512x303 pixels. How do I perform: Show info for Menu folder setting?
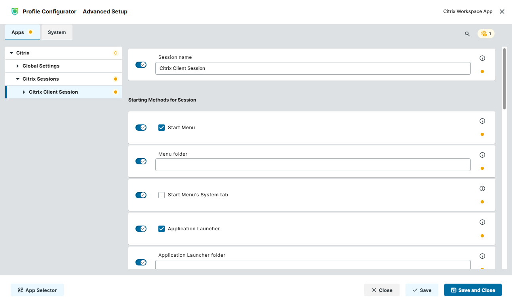point(482,155)
